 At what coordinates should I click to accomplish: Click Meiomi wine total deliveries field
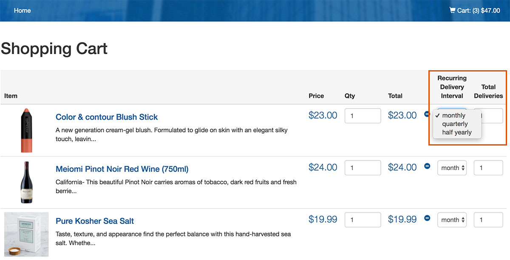pyautogui.click(x=488, y=168)
